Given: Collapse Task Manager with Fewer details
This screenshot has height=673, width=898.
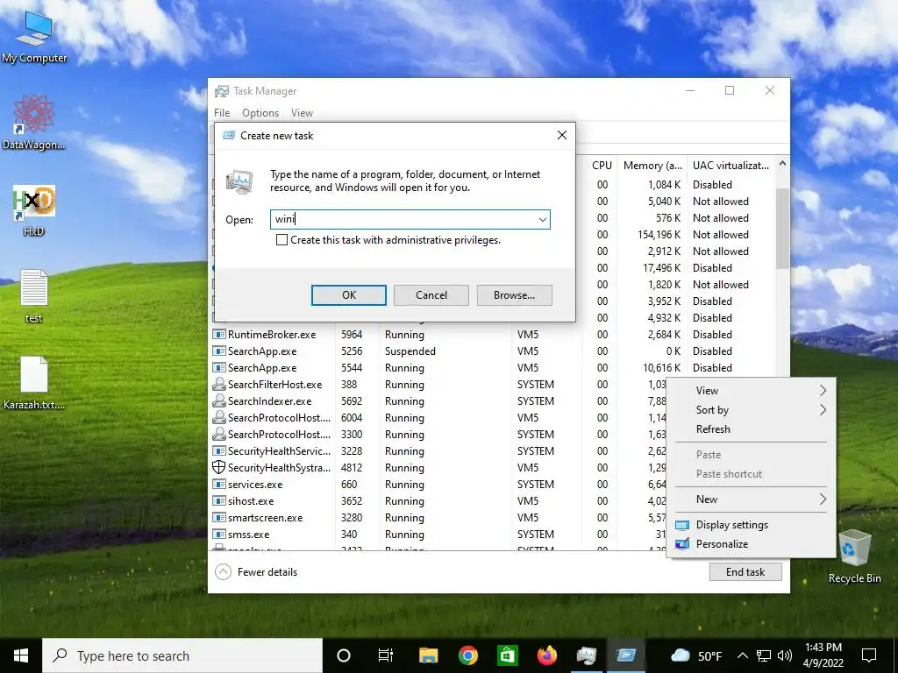Looking at the screenshot, I should point(257,571).
